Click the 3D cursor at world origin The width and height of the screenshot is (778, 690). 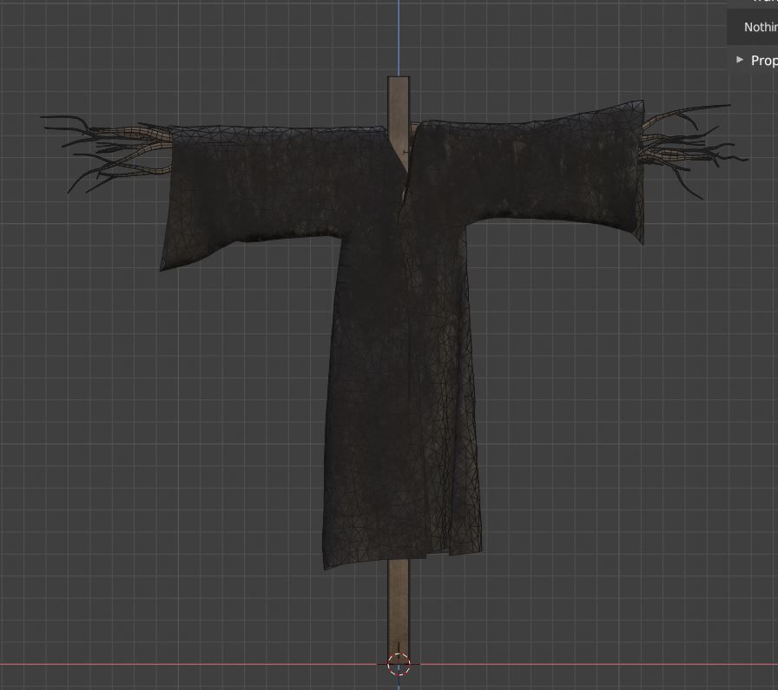399,664
